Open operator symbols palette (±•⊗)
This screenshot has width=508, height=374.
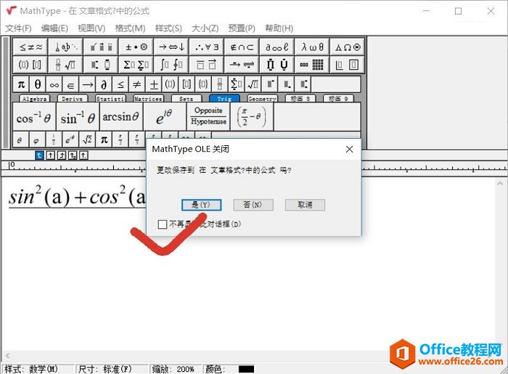136,47
